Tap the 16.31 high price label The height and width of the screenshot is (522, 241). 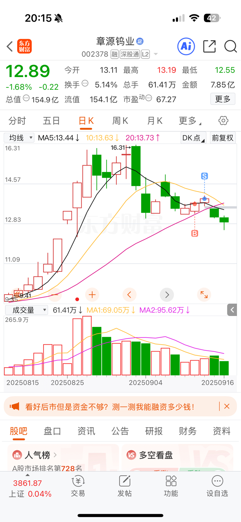click(x=118, y=148)
